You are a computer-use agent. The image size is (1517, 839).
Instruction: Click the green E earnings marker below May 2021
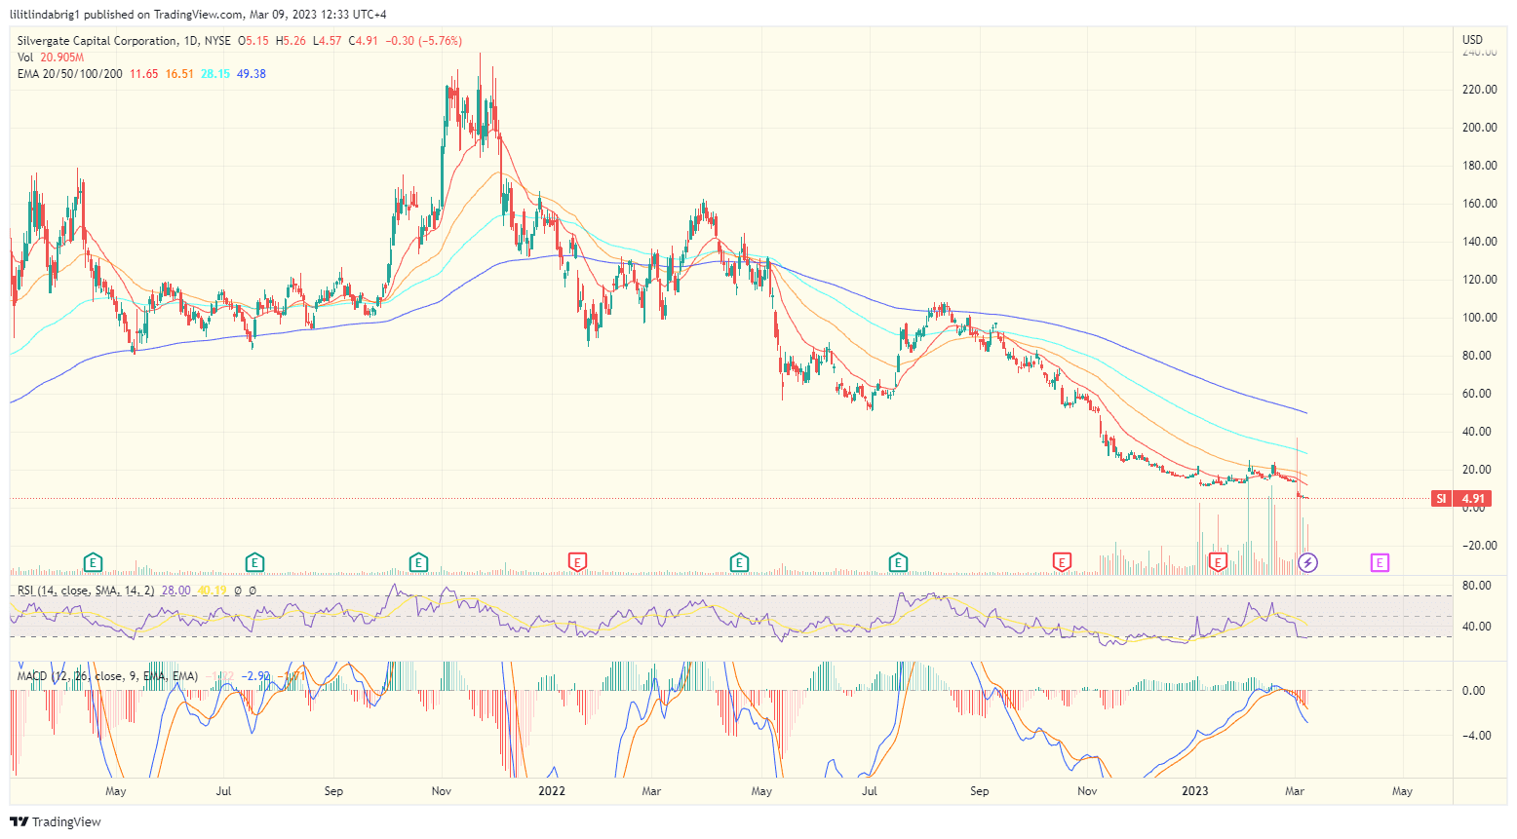pyautogui.click(x=92, y=562)
